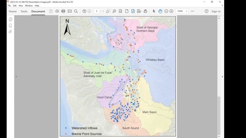
Task: Click scrollbar up arrow
Action: [x=219, y=18]
